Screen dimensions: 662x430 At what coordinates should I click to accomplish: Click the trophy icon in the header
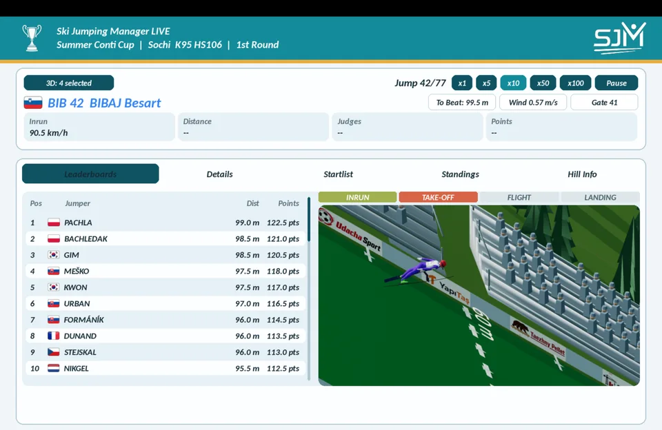(32, 38)
